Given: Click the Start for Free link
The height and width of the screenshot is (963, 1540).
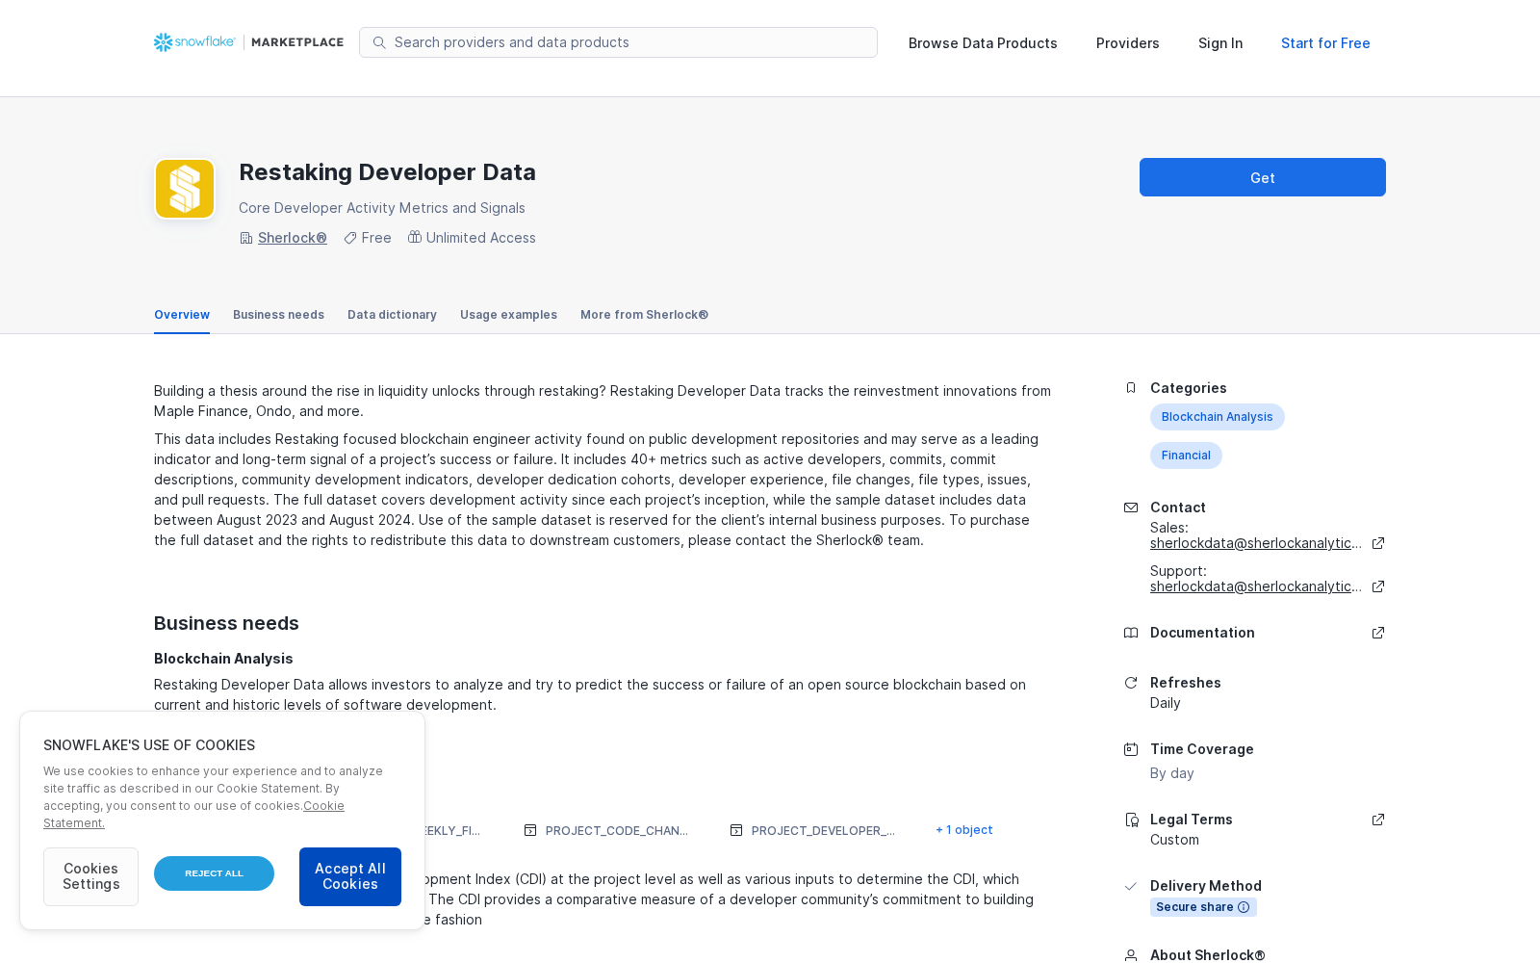Looking at the screenshot, I should click(x=1325, y=43).
